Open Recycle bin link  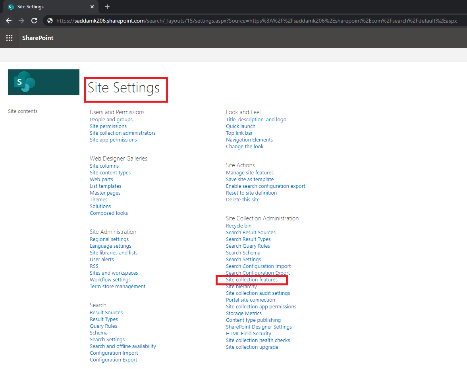click(239, 226)
